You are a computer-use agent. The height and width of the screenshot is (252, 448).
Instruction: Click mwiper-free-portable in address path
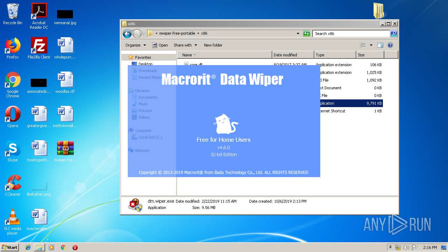tap(177, 34)
